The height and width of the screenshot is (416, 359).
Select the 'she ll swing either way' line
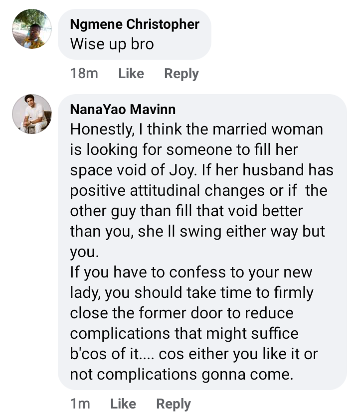tap(197, 231)
